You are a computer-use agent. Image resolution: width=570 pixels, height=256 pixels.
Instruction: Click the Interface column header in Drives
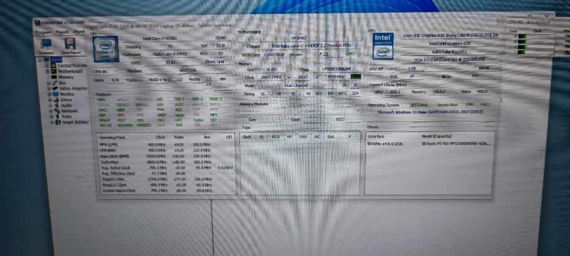(376, 136)
